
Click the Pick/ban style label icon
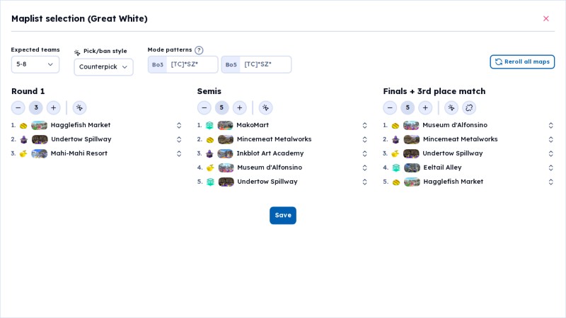[77, 52]
